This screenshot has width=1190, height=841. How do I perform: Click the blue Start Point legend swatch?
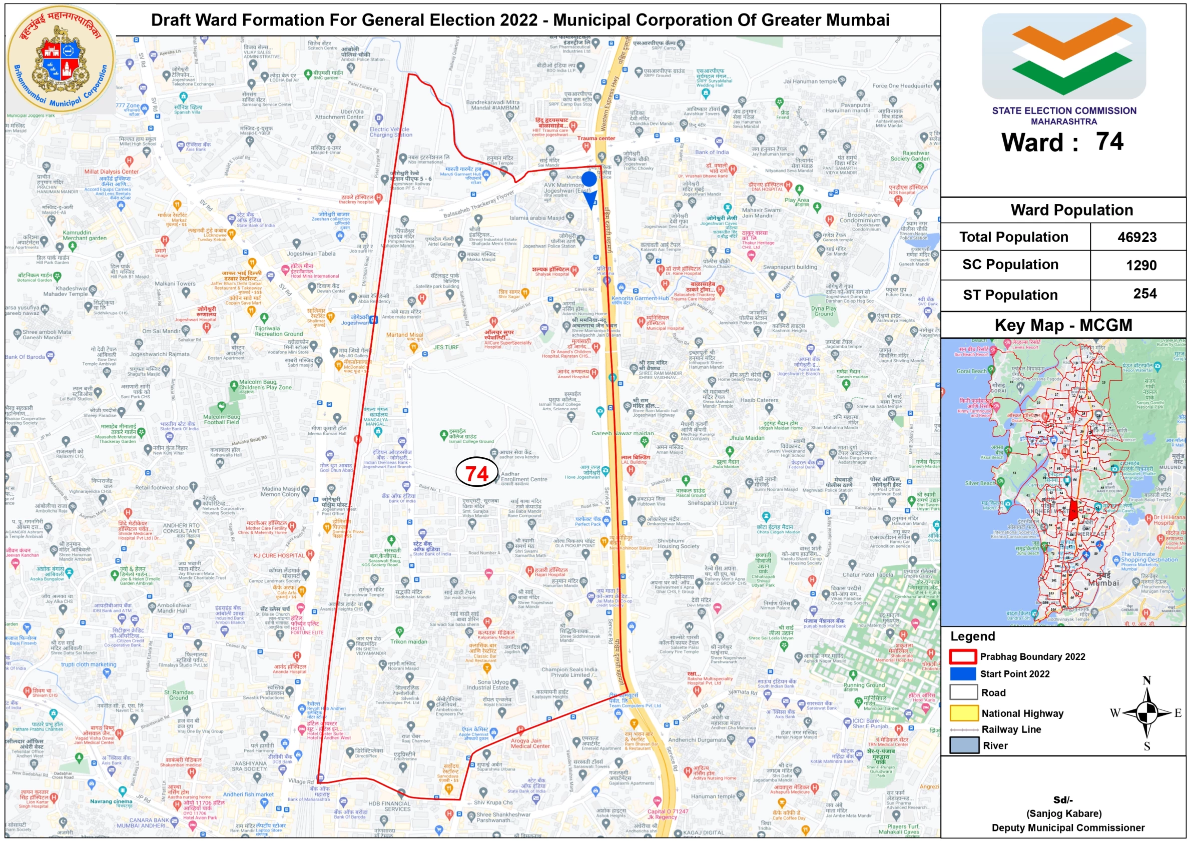[x=963, y=673]
